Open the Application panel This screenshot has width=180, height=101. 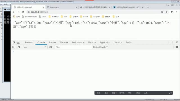click(105, 42)
